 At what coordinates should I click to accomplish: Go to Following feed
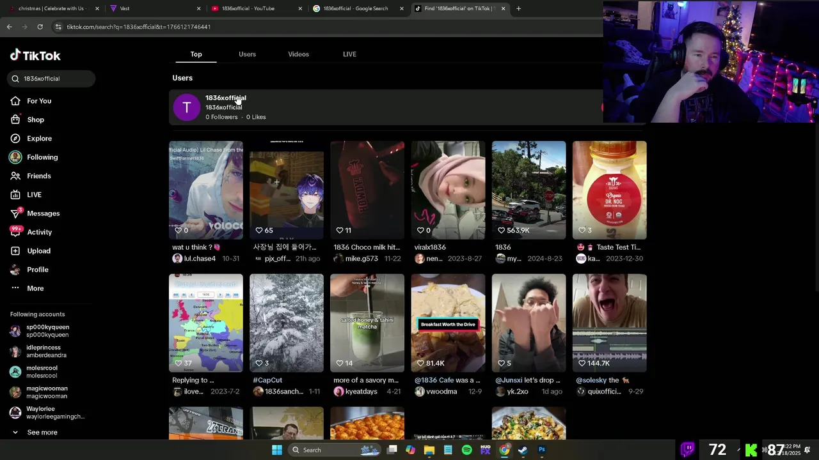(x=42, y=157)
